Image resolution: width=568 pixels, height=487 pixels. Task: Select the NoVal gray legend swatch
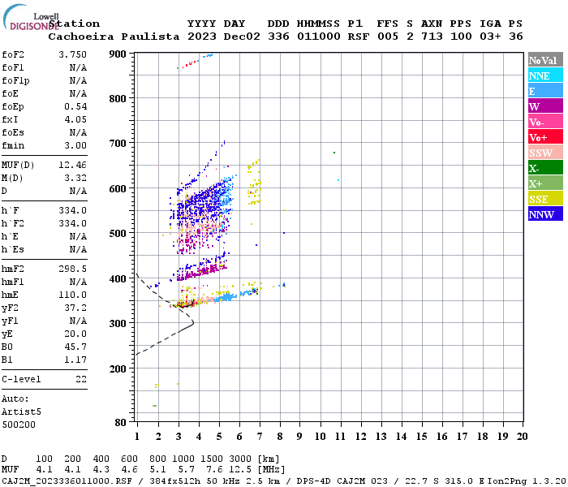pos(545,60)
